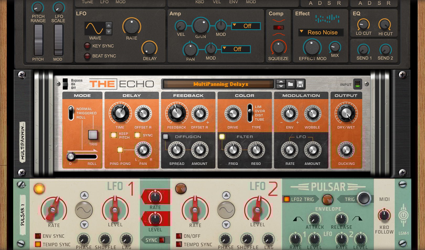Click the LFO 1 yellow power lamp
The image size is (425, 250).
[39, 189]
